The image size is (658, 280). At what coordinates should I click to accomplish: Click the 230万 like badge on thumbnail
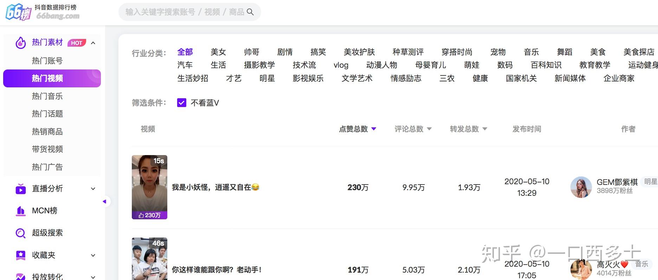149,215
